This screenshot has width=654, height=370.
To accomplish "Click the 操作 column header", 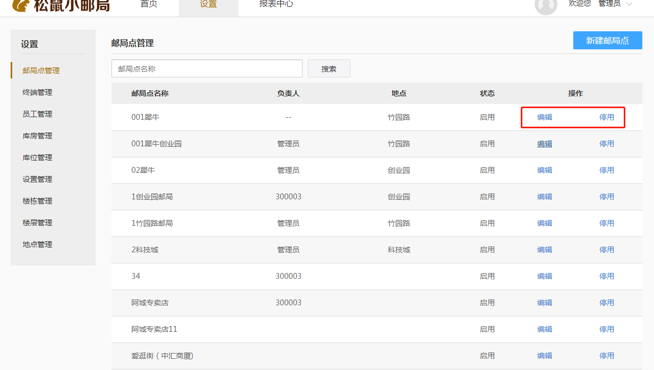I will point(575,93).
